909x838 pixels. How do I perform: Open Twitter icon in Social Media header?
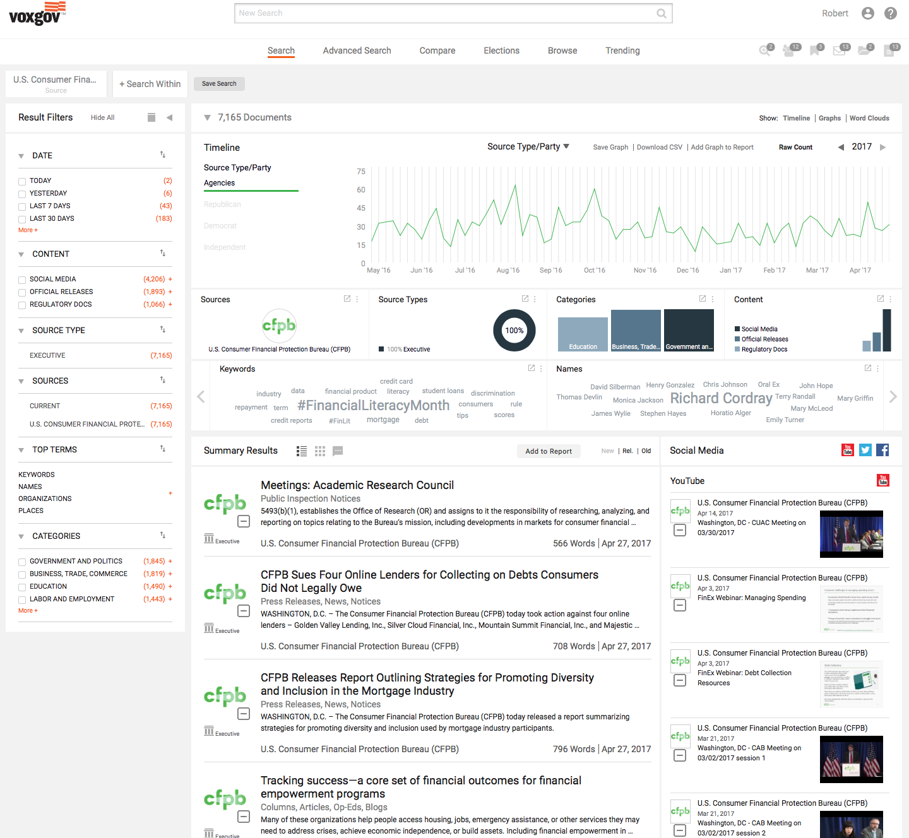(865, 450)
